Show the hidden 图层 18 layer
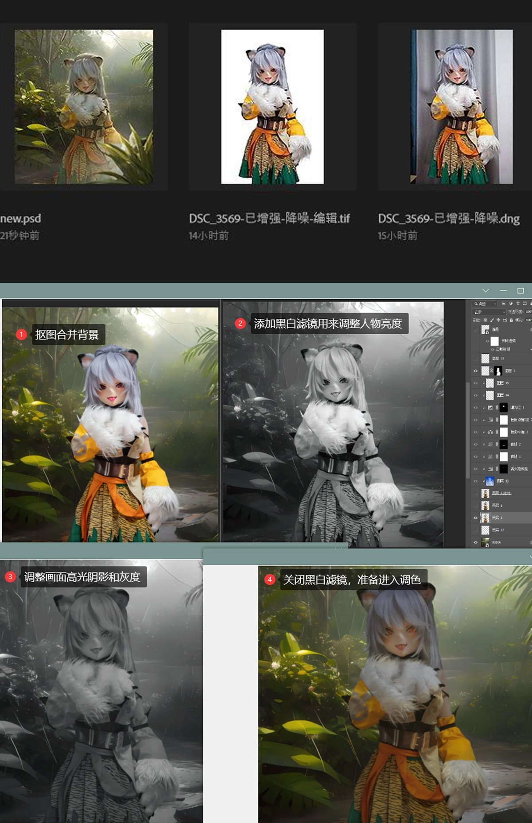532x823 pixels. click(476, 359)
